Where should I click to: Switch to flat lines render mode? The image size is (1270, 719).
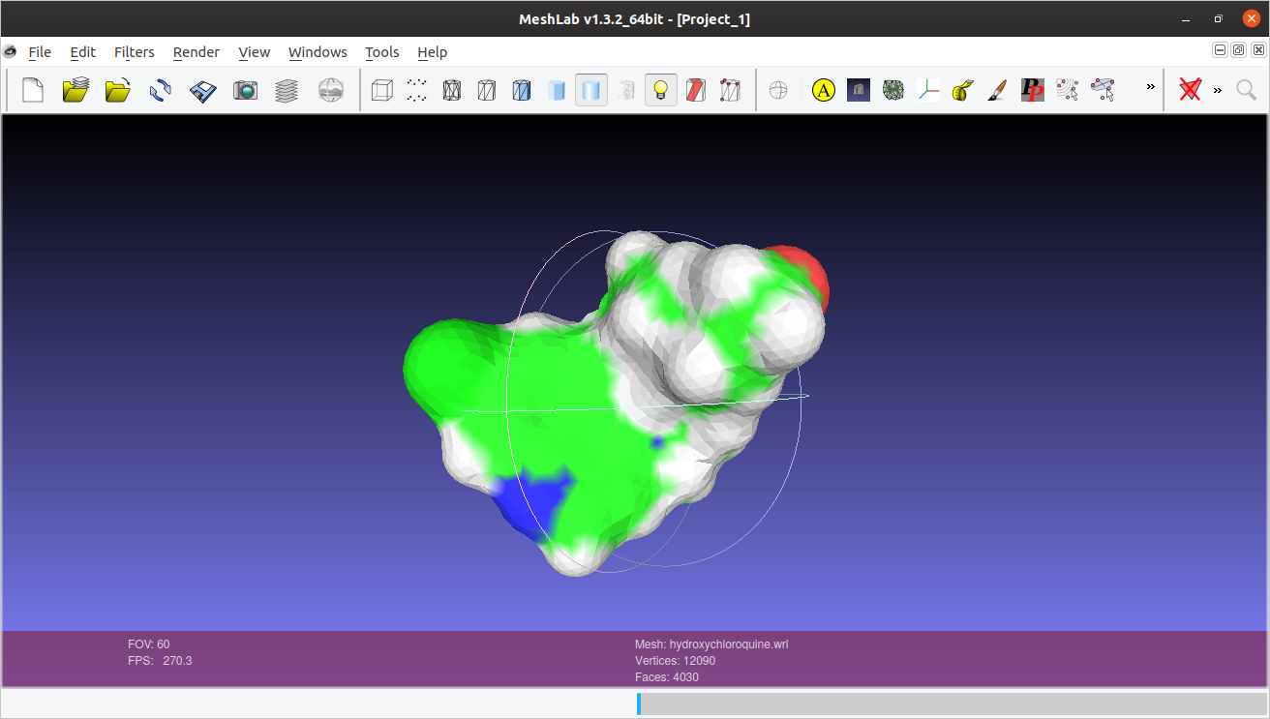point(522,90)
